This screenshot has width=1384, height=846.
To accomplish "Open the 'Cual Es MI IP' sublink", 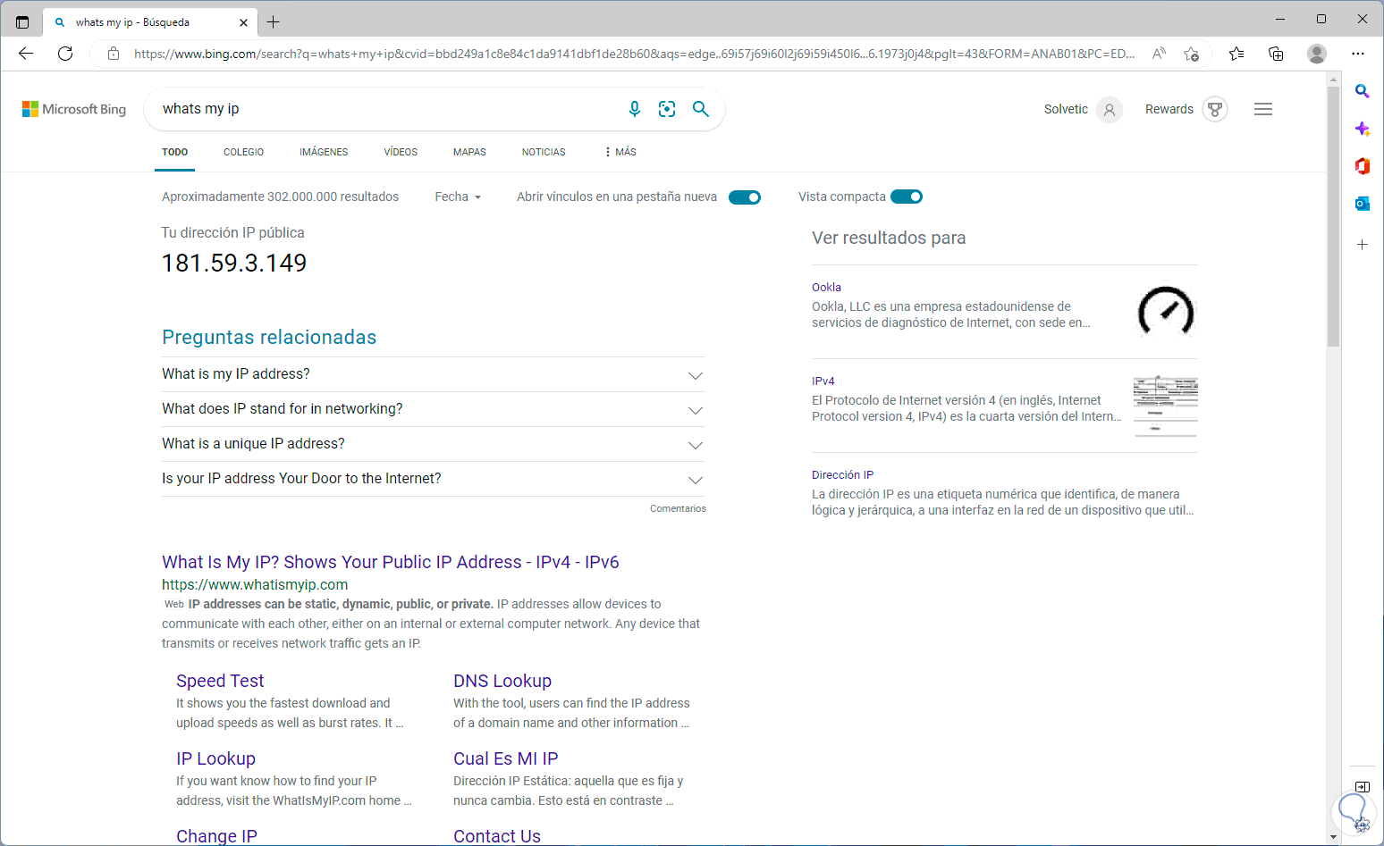I will tap(506, 758).
